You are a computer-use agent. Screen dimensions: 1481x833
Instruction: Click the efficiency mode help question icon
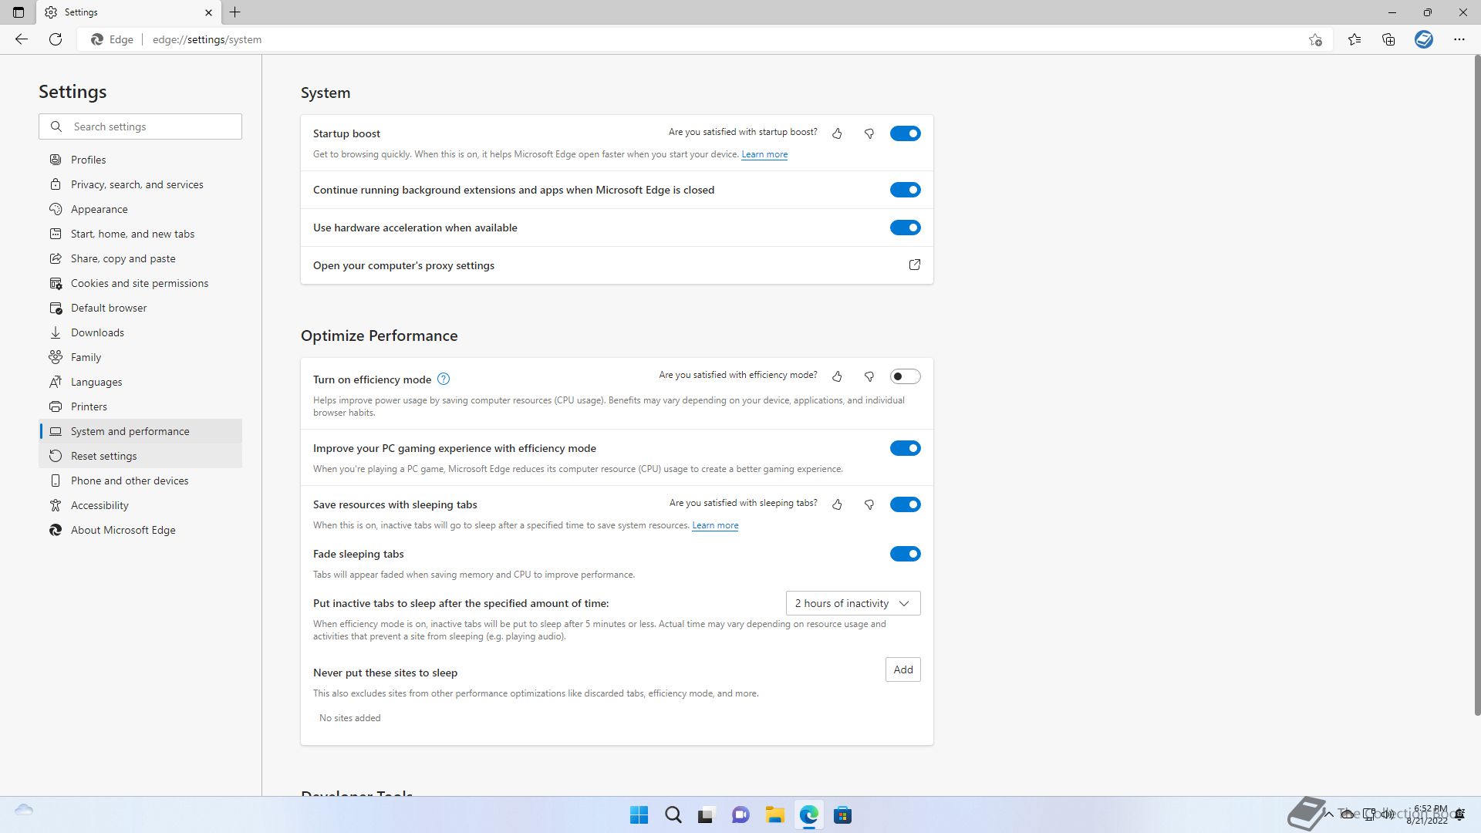tap(444, 379)
